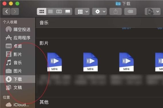The image size is (163, 108).
Task: Click the desktop icon beside 桌面
Action: [x=9, y=46]
